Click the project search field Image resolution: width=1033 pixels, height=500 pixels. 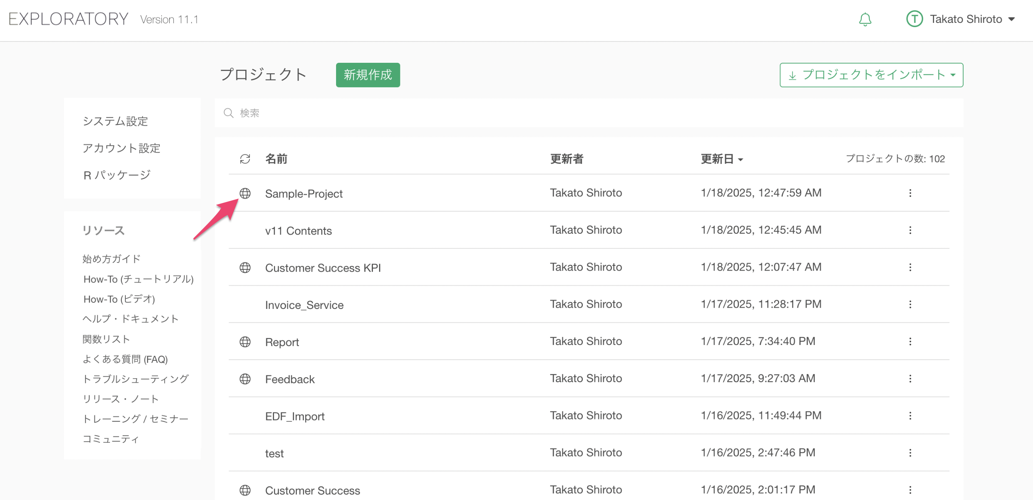click(x=589, y=113)
